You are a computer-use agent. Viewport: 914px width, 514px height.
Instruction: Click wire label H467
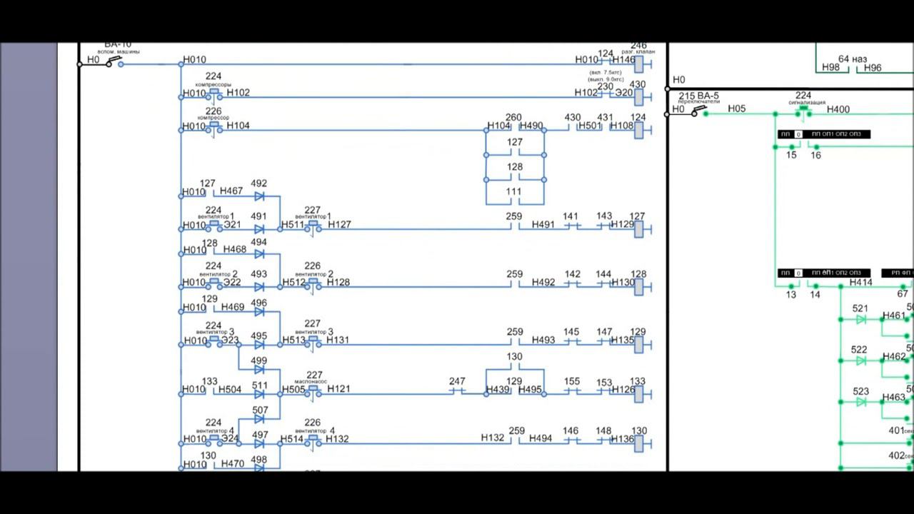point(231,191)
